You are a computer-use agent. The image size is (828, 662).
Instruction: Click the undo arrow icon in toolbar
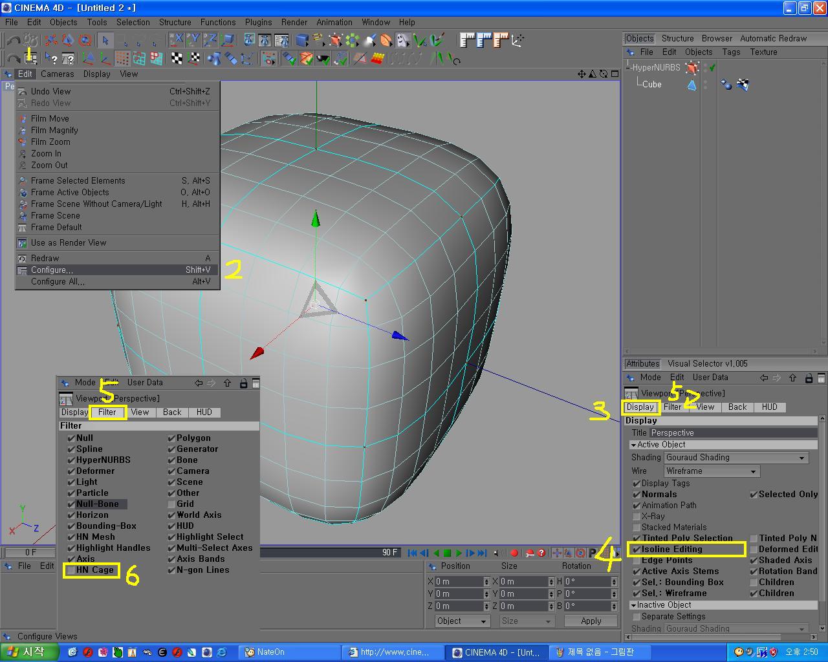(13, 40)
